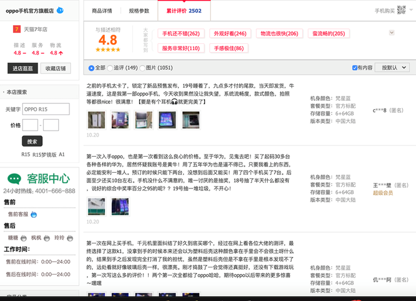416x301 pixels.
Task: Click the A1 quick search link
Action: pyautogui.click(x=62, y=154)
